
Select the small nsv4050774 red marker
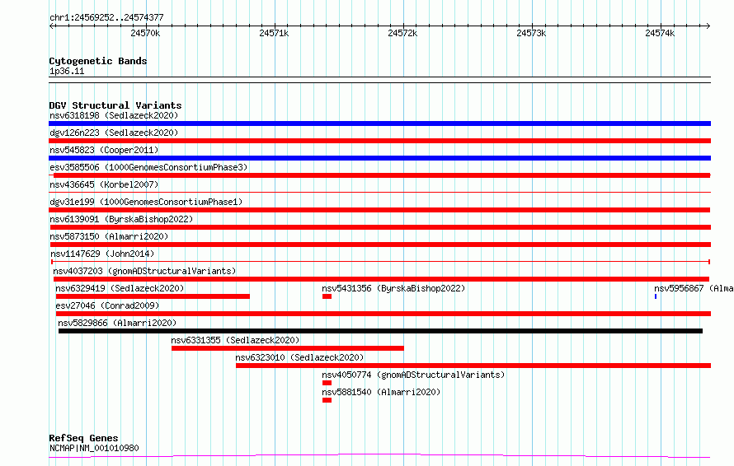(x=327, y=383)
